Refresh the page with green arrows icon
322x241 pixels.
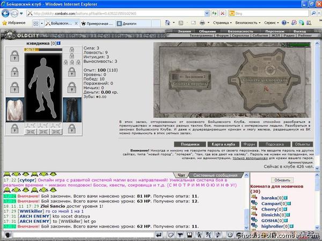[214, 13]
